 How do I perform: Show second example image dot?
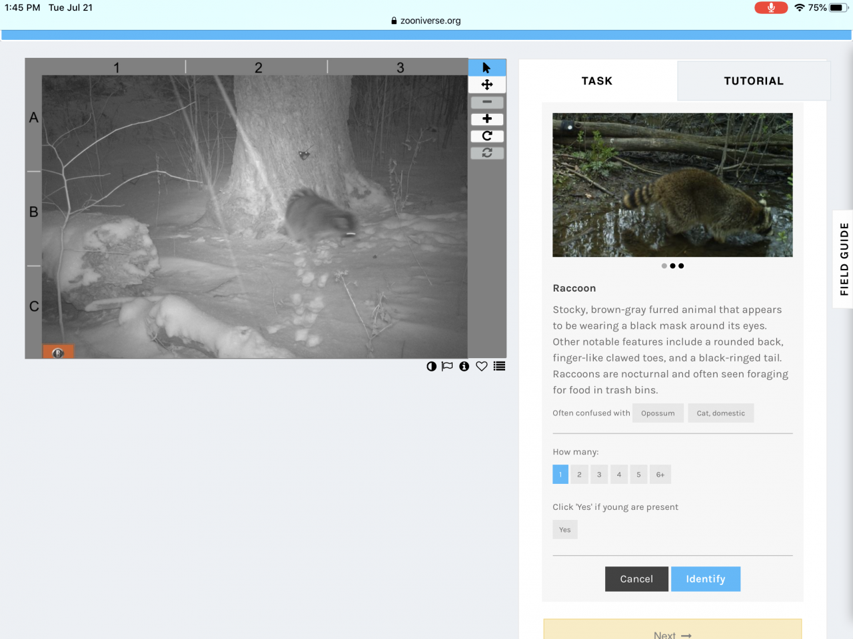672,266
